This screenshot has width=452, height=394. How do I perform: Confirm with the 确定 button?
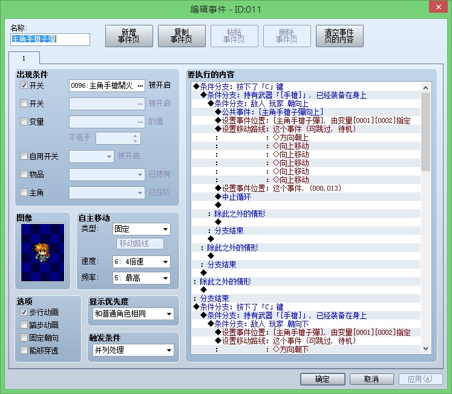323,379
